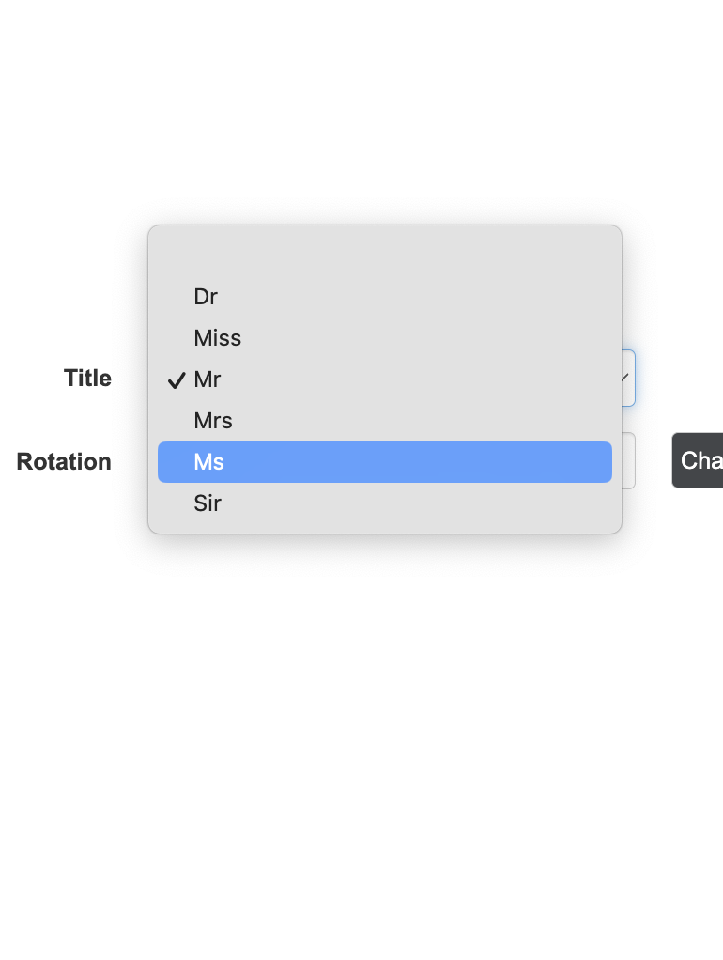Click the Title dropdown chevron arrow
The image size is (723, 960).
tap(625, 378)
